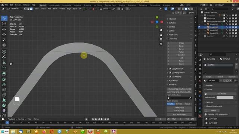Select the Transform tool
Image resolution: width=239 pixels, height=134 pixels.
(4, 45)
